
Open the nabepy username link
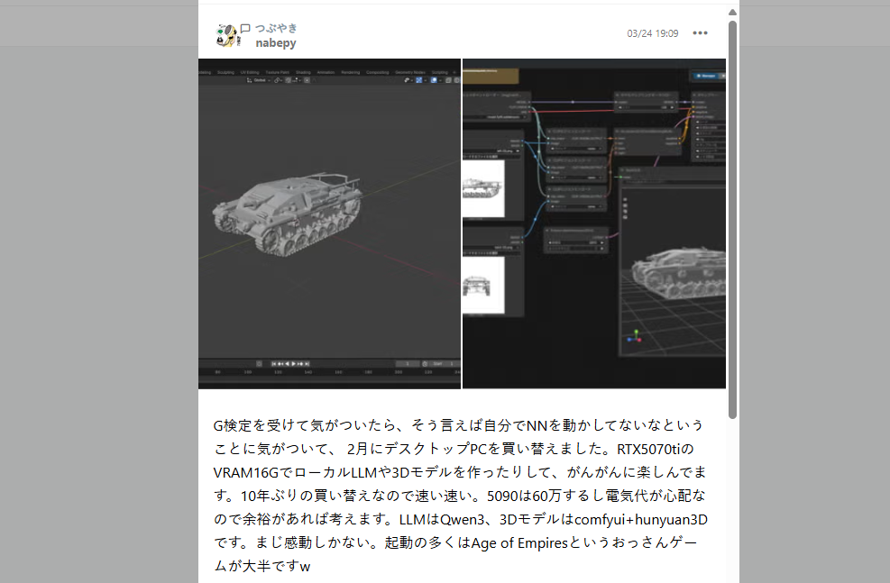click(276, 42)
